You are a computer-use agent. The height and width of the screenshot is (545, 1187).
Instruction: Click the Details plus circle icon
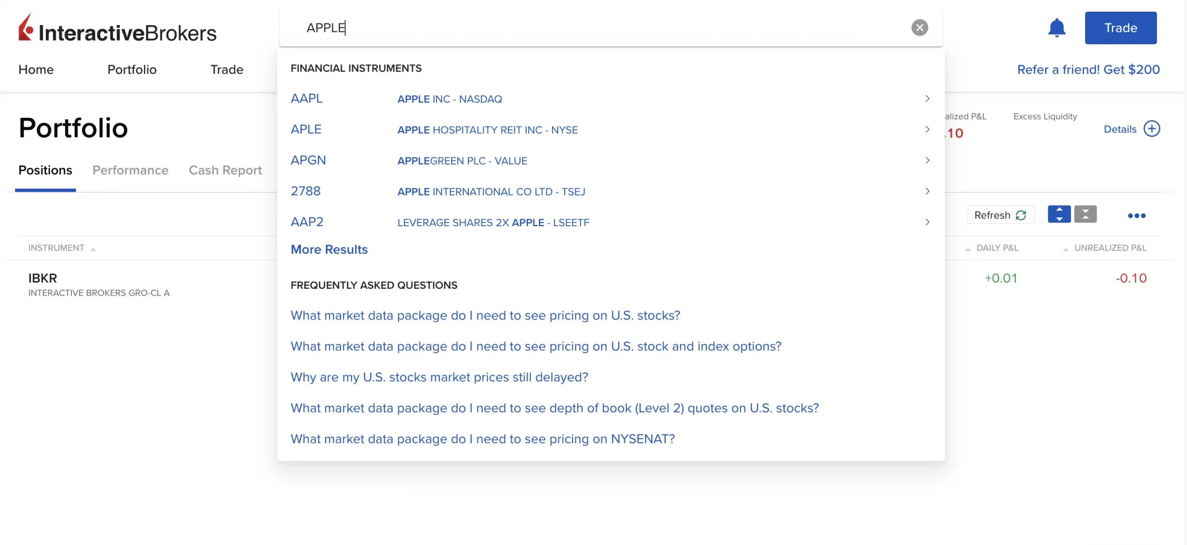click(x=1152, y=129)
